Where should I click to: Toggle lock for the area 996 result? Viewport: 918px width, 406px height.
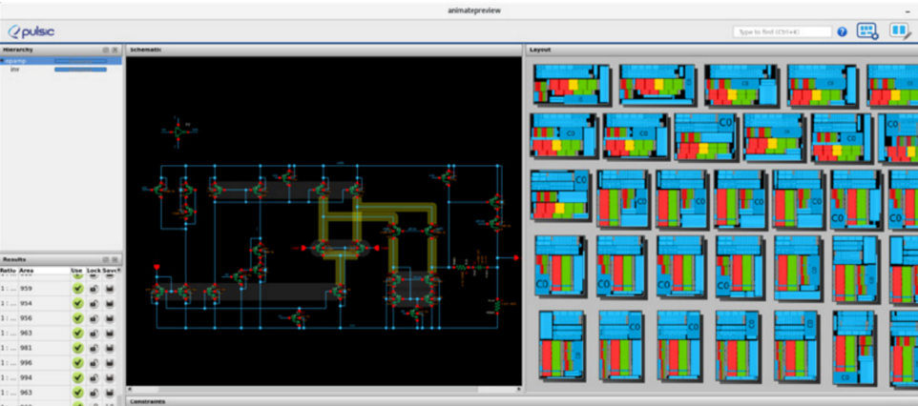pos(94,363)
